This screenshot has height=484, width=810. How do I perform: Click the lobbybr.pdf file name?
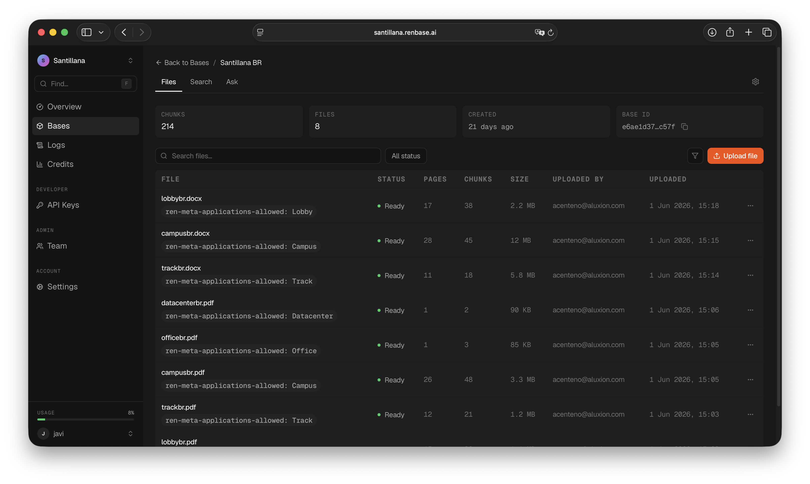click(x=179, y=442)
